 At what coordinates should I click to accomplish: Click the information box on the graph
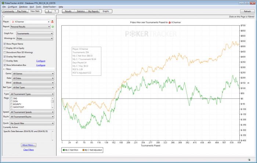tap(86, 61)
